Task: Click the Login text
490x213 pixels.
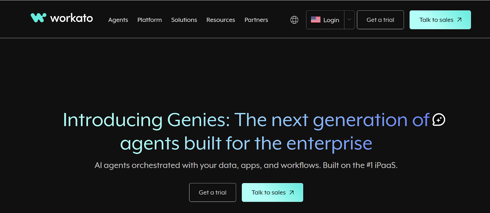Action: coord(331,20)
